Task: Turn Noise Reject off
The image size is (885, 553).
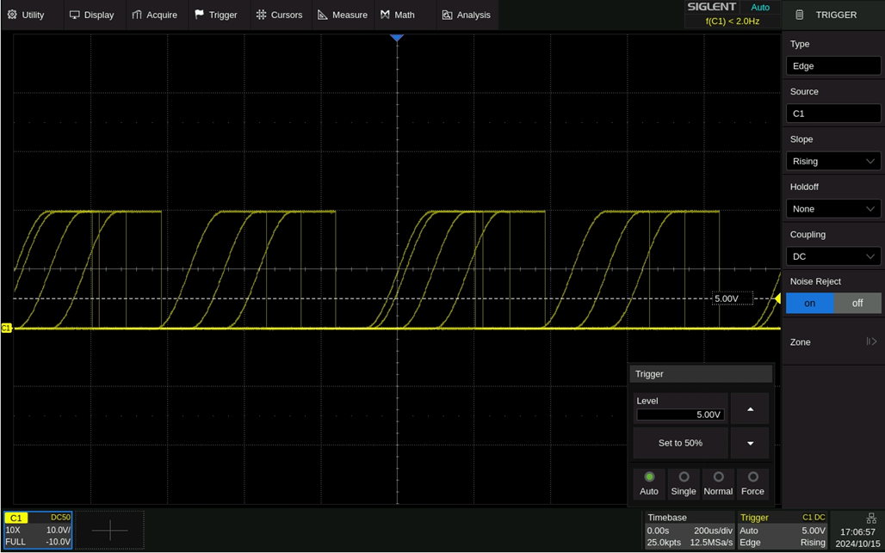Action: (857, 303)
